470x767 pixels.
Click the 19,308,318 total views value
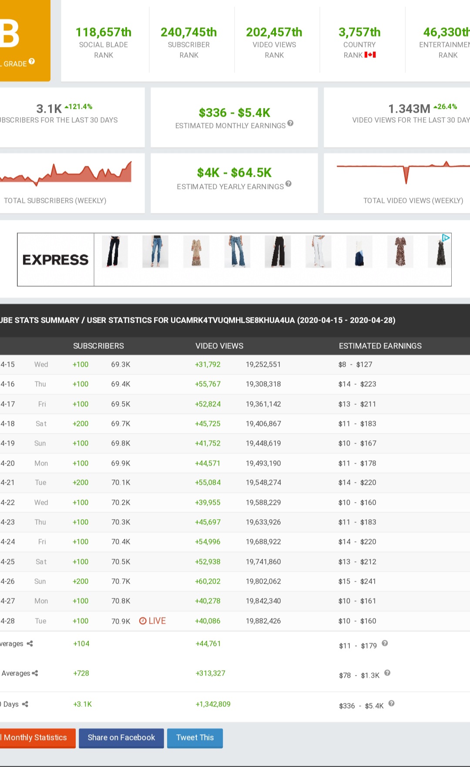263,384
